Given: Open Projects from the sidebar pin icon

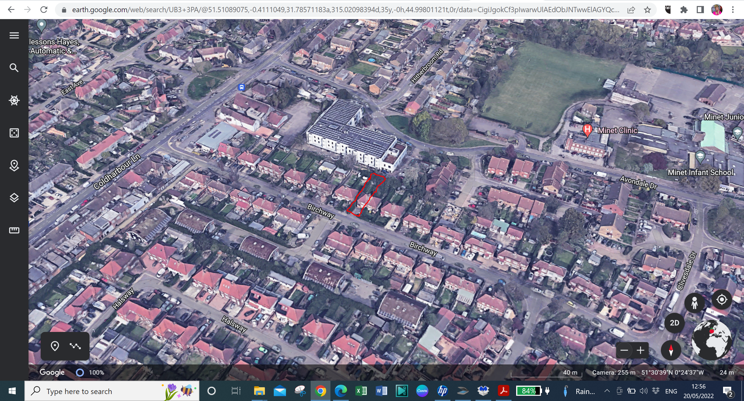Looking at the screenshot, I should pos(14,165).
